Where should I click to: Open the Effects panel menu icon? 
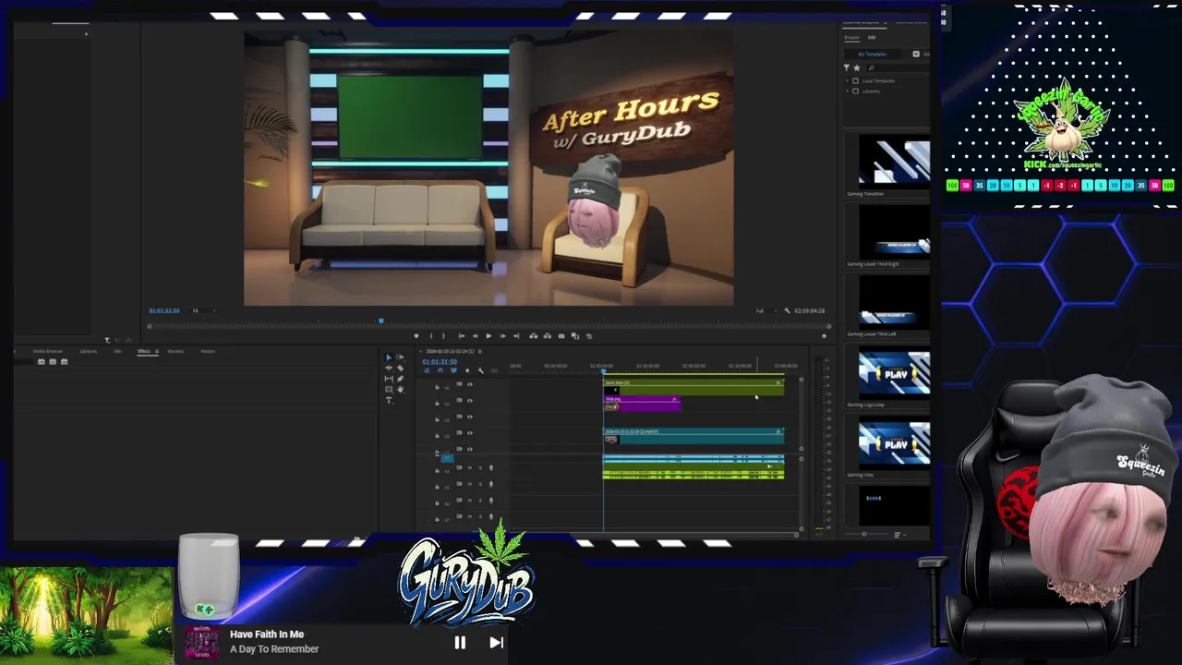pos(156,351)
